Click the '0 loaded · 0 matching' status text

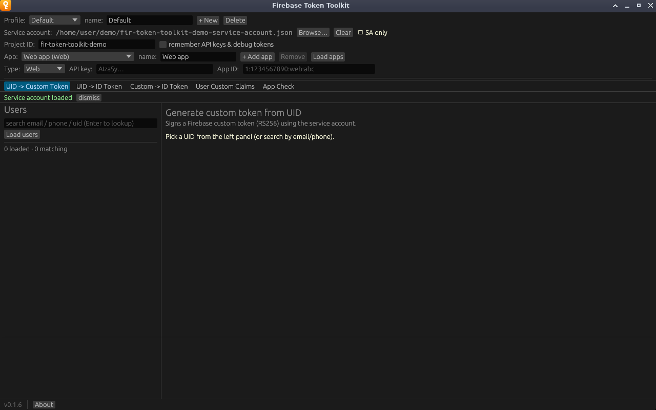tap(36, 149)
